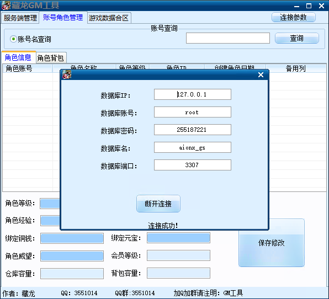The width and height of the screenshot is (329, 299).
Task: Focus the account query input box
Action: (228, 38)
